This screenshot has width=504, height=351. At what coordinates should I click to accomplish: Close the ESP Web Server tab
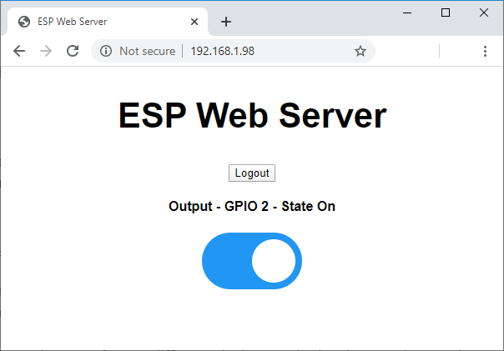(194, 22)
